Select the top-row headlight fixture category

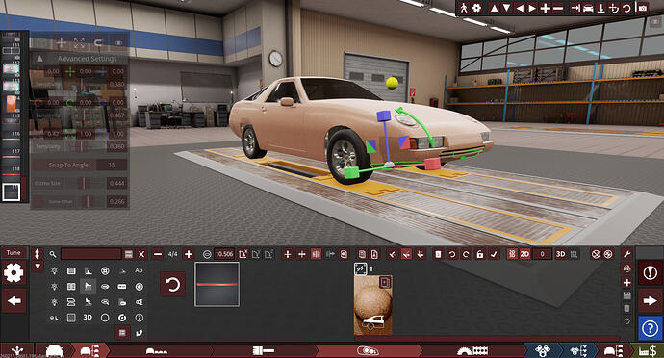coord(54,270)
